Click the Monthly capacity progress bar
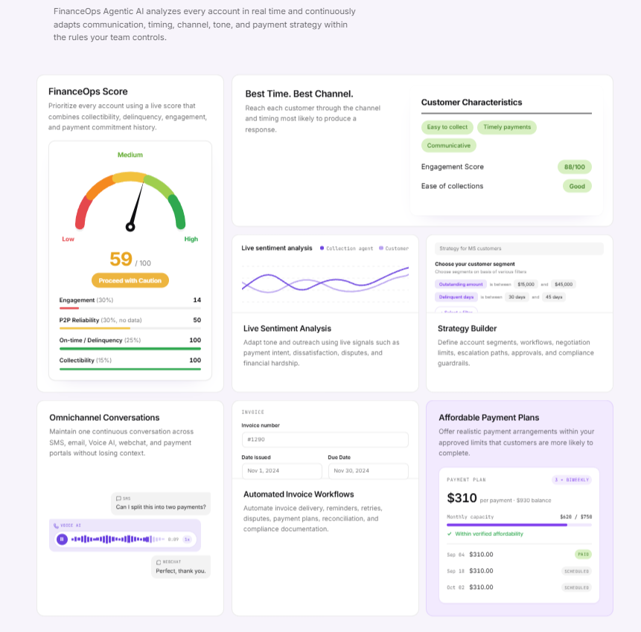 click(x=519, y=525)
